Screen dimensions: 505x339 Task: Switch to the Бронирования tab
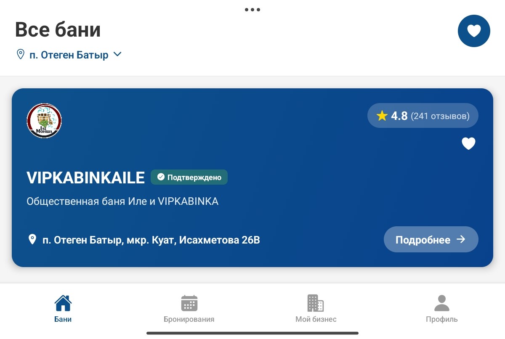189,309
